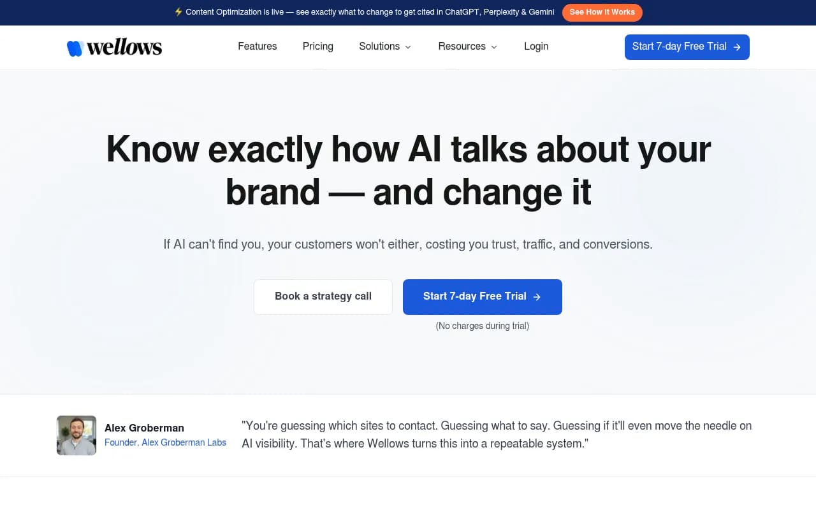Click the arrow icon in hero trial button
The height and width of the screenshot is (510, 816).
pos(537,297)
